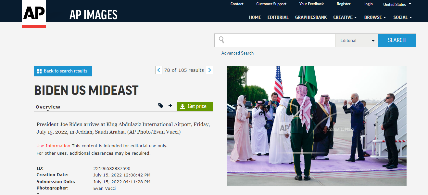Click inside the search text field
The height and width of the screenshot is (195, 428).
[x=279, y=40]
